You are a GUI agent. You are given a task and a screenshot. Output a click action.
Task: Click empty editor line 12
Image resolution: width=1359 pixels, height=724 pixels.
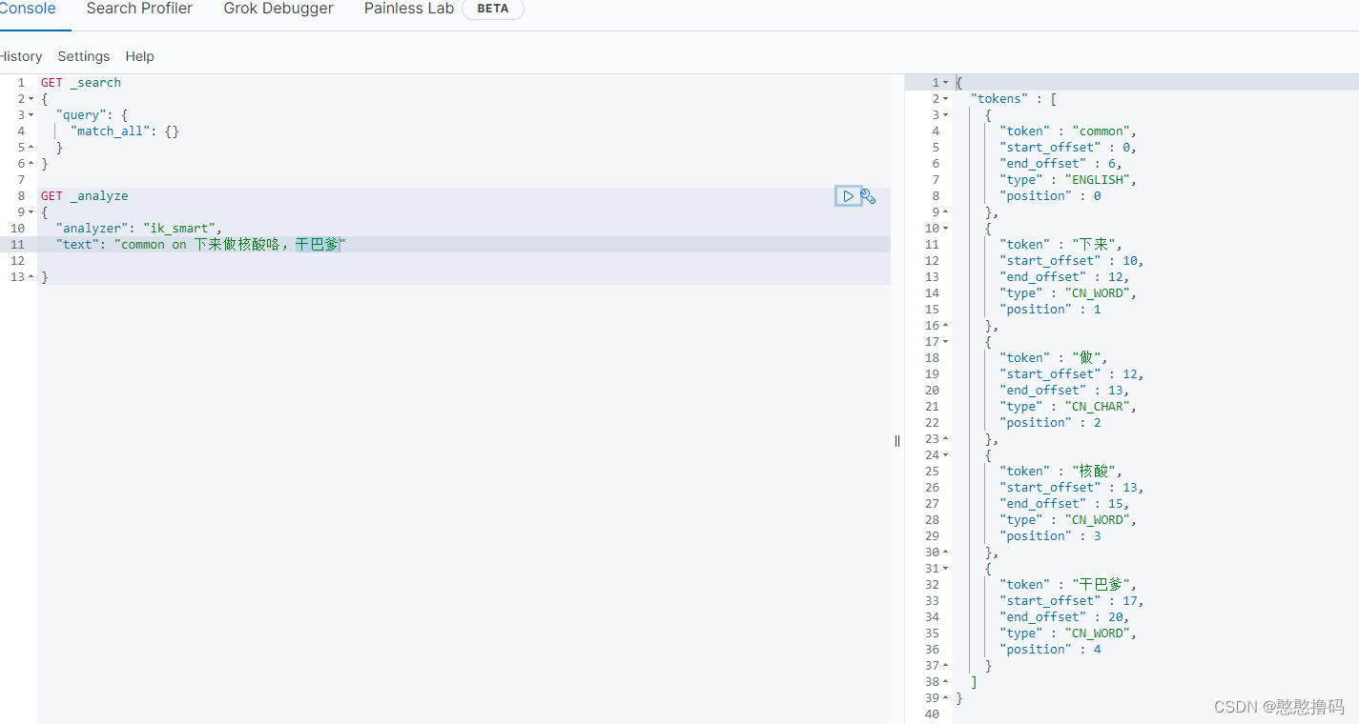point(463,261)
